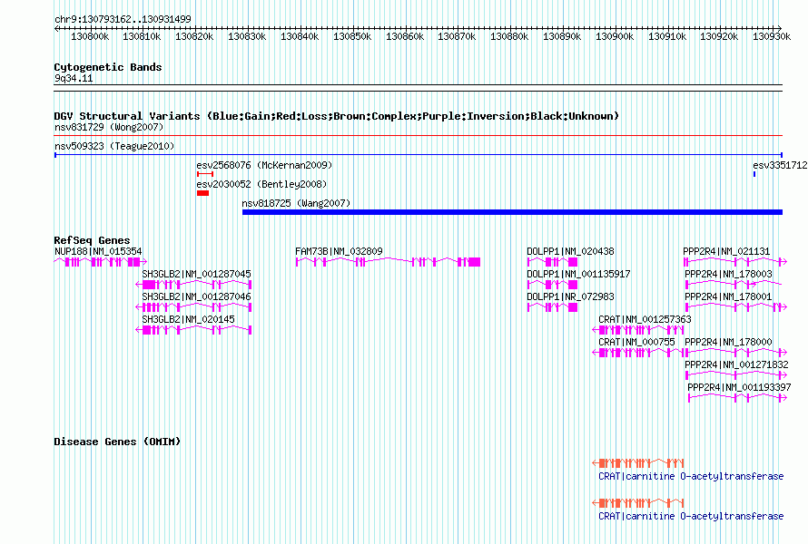Screen dimensions: 808x544
Task: Click the small blue esv3351712 marker
Action: 754,174
